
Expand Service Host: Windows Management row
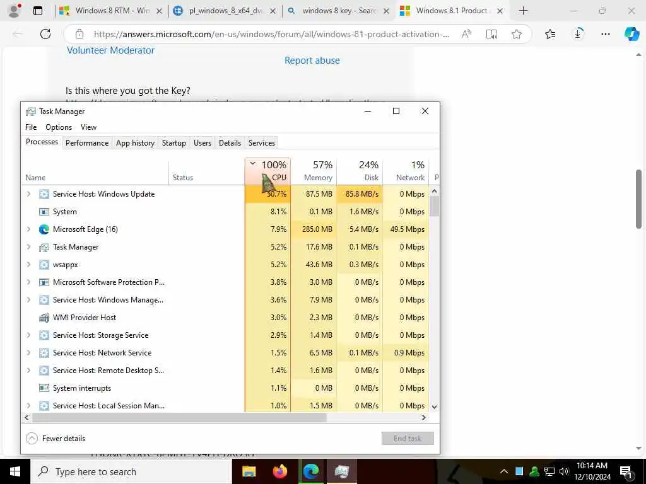pyautogui.click(x=28, y=300)
